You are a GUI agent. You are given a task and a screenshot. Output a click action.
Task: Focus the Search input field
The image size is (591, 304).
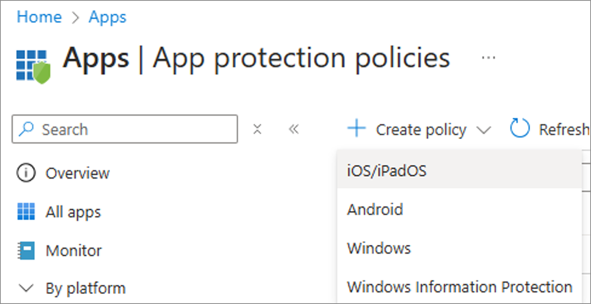125,129
